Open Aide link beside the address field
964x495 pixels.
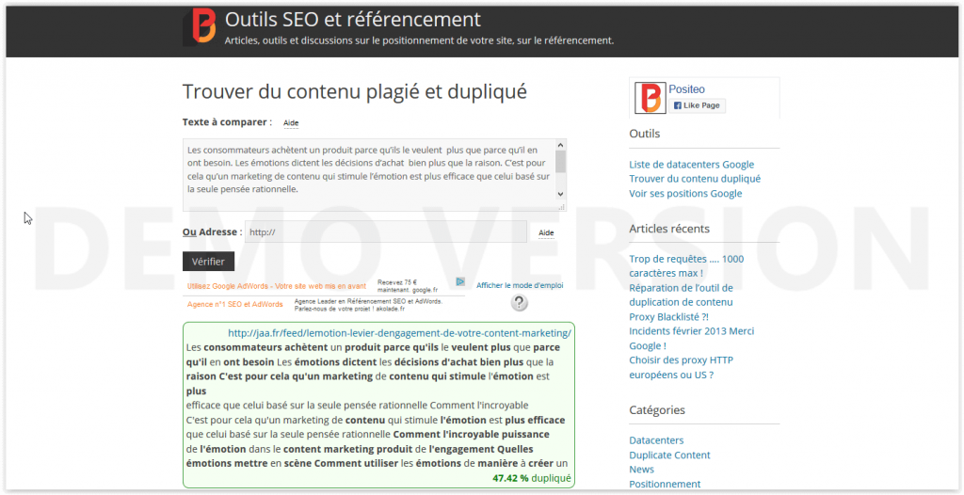coord(546,232)
